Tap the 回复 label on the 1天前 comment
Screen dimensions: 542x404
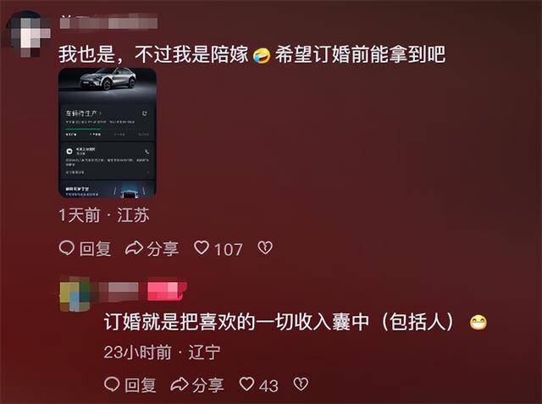pyautogui.click(x=95, y=248)
